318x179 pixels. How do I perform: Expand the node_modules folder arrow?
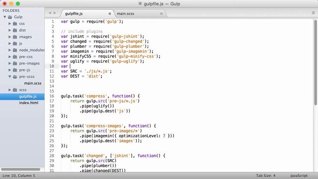[9, 50]
